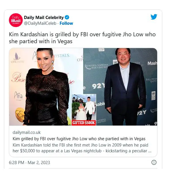Click the Aria logo on the backdrop
The image size is (177, 171).
pyautogui.click(x=18, y=95)
